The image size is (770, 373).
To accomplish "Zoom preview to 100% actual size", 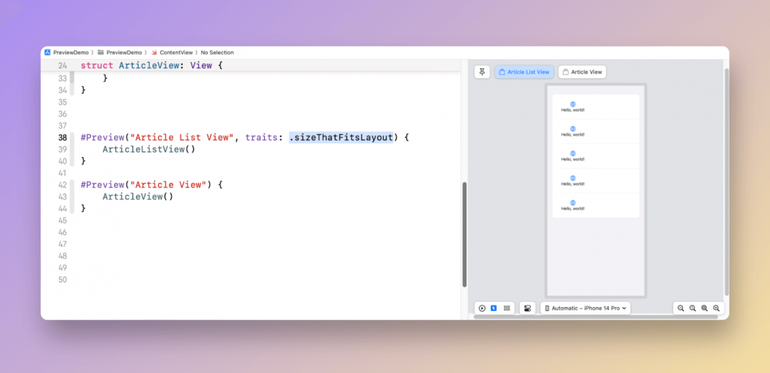I will coord(692,308).
